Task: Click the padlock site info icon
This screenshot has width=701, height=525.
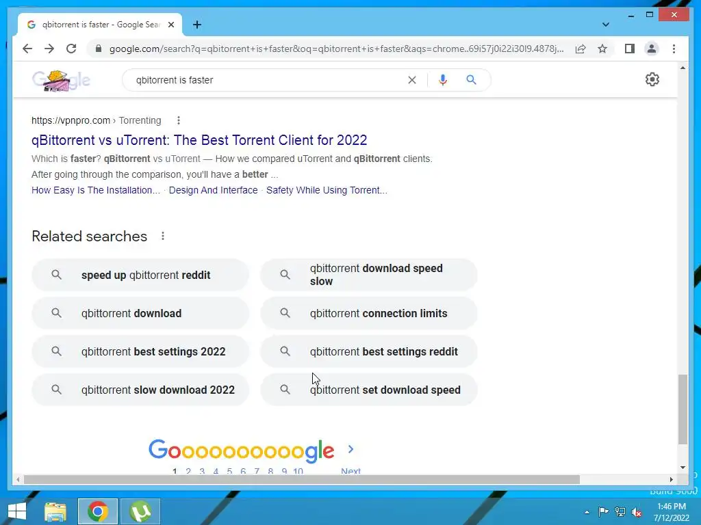Action: coord(99,49)
